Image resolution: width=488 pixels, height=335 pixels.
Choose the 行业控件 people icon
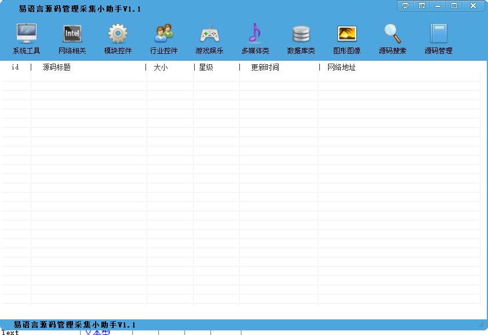(163, 33)
